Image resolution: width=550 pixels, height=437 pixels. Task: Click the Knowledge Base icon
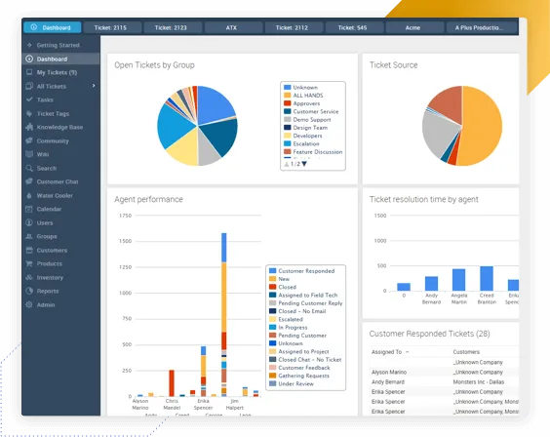[x=29, y=127]
